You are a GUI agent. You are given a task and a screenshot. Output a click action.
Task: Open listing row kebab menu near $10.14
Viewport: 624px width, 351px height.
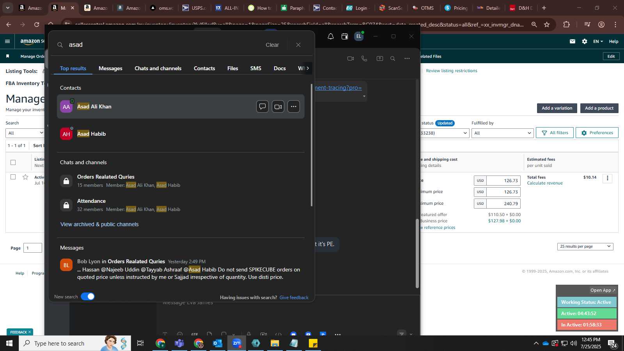tap(607, 178)
